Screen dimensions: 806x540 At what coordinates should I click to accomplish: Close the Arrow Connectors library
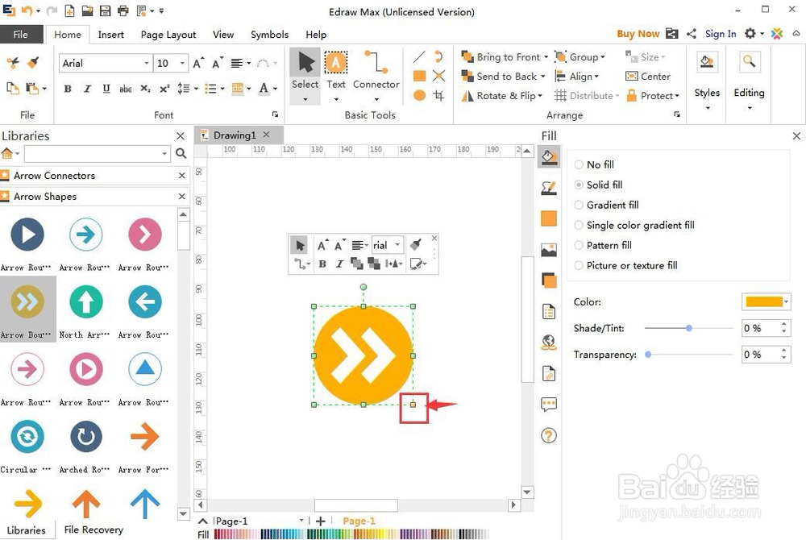tap(181, 176)
